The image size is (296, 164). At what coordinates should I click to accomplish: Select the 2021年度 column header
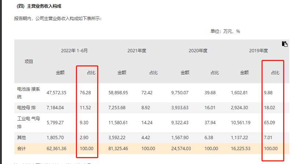137,51
